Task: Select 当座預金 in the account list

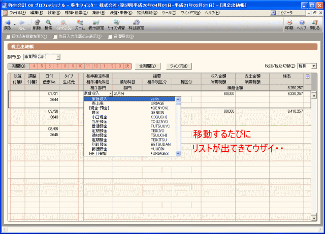Action: (130, 122)
